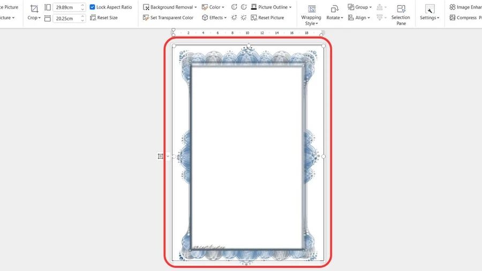Expand the Effects dropdown arrow
482x271 pixels.
(225, 18)
